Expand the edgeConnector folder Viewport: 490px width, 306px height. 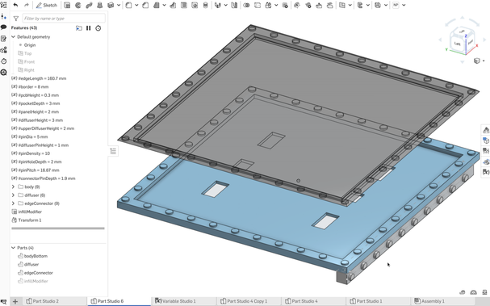coord(14,203)
